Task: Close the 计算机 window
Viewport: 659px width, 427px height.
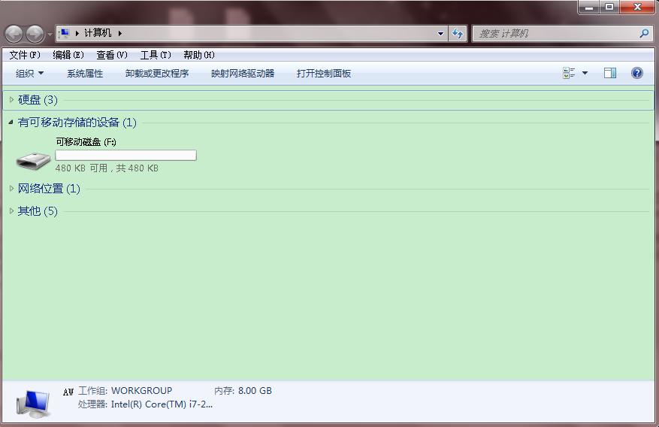Action: [636, 8]
